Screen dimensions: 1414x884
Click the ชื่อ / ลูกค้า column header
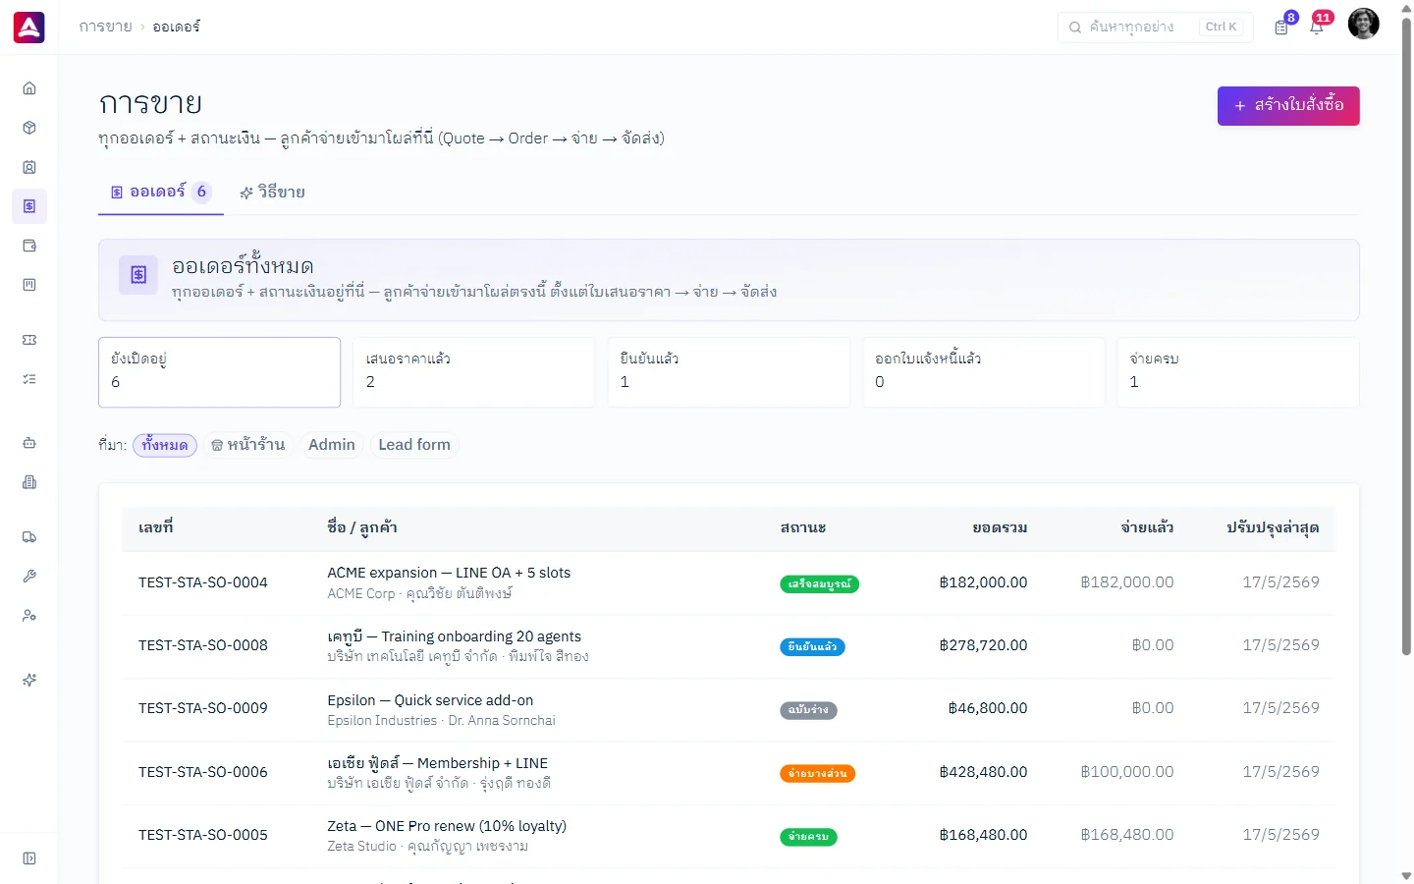(x=362, y=527)
